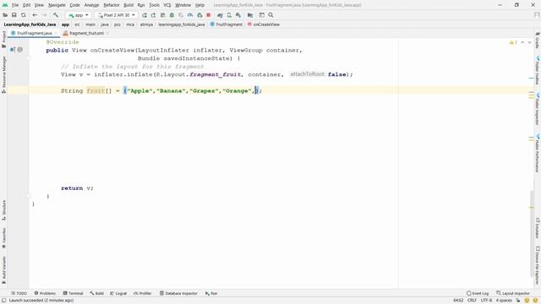The width and height of the screenshot is (541, 304).
Task: Click the Save All toolbar icon
Action: (14, 15)
